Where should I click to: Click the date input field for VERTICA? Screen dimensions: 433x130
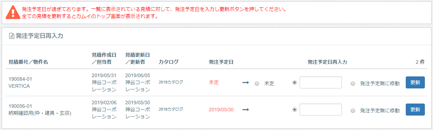320,82
